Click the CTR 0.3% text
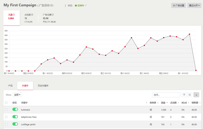The width and height of the screenshot is (203, 129). [x=28, y=22]
